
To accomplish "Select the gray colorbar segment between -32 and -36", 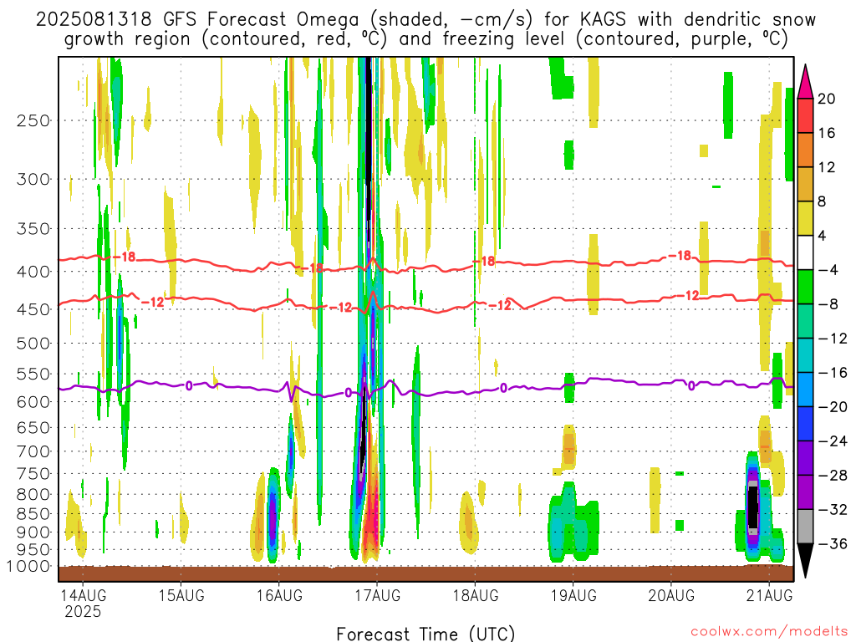I will pyautogui.click(x=805, y=527).
